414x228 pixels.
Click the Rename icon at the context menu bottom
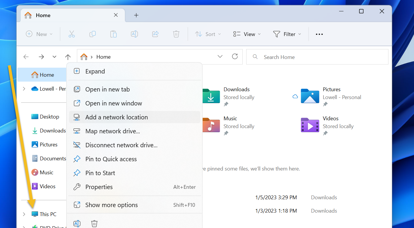tap(77, 223)
